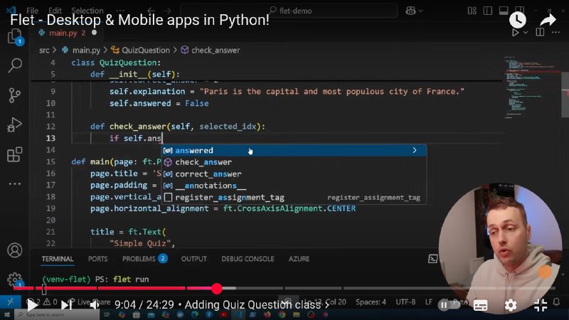This screenshot has width=569, height=320.
Task: Open the Extensions view
Action: [x=14, y=154]
